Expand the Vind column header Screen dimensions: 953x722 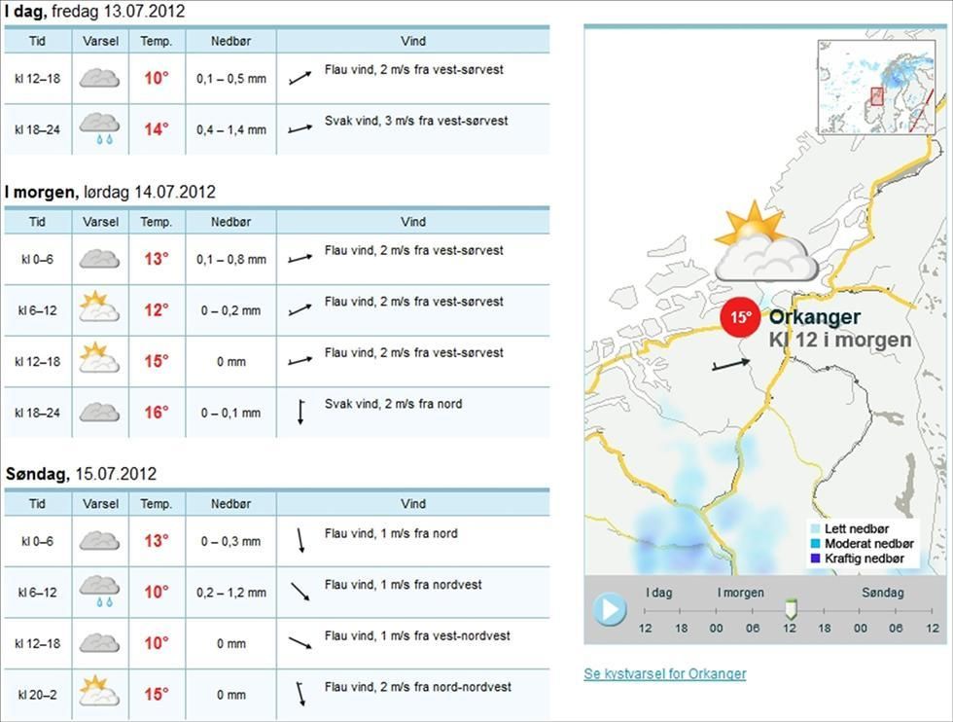click(413, 41)
